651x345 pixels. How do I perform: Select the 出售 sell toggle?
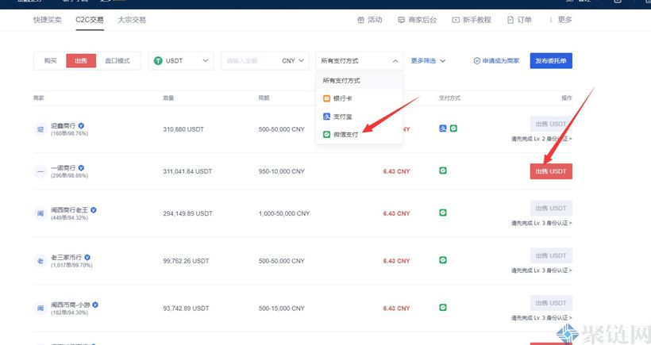pyautogui.click(x=81, y=61)
